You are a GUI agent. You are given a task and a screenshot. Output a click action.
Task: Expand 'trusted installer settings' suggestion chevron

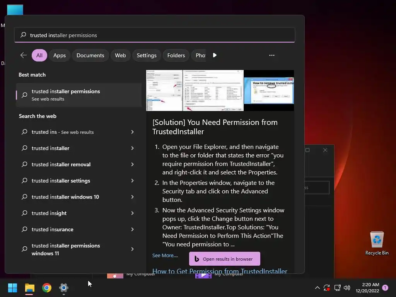[132, 181]
